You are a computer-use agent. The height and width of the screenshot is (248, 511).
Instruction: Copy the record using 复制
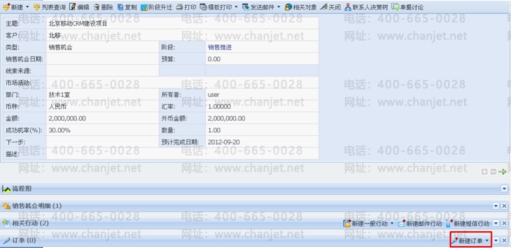pos(127,7)
